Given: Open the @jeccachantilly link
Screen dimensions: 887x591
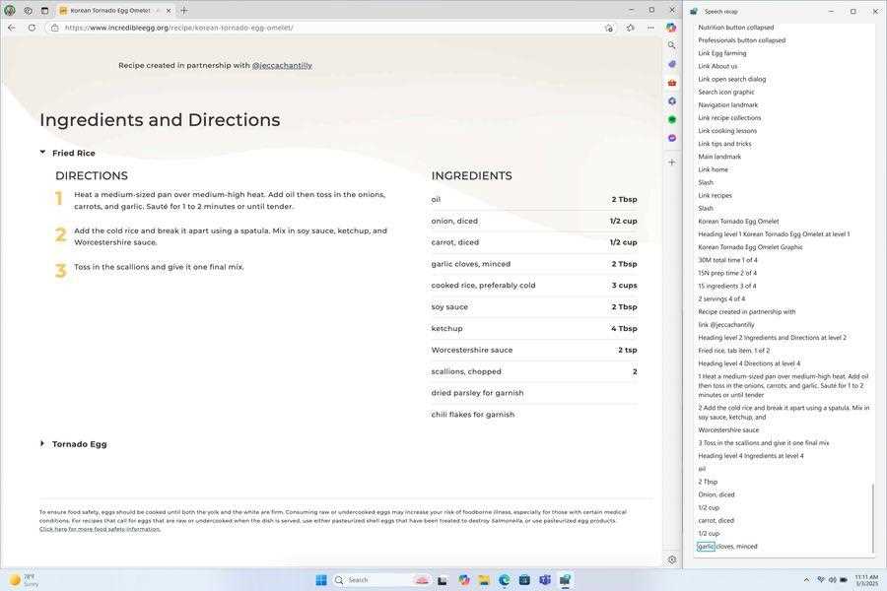Looking at the screenshot, I should point(282,66).
